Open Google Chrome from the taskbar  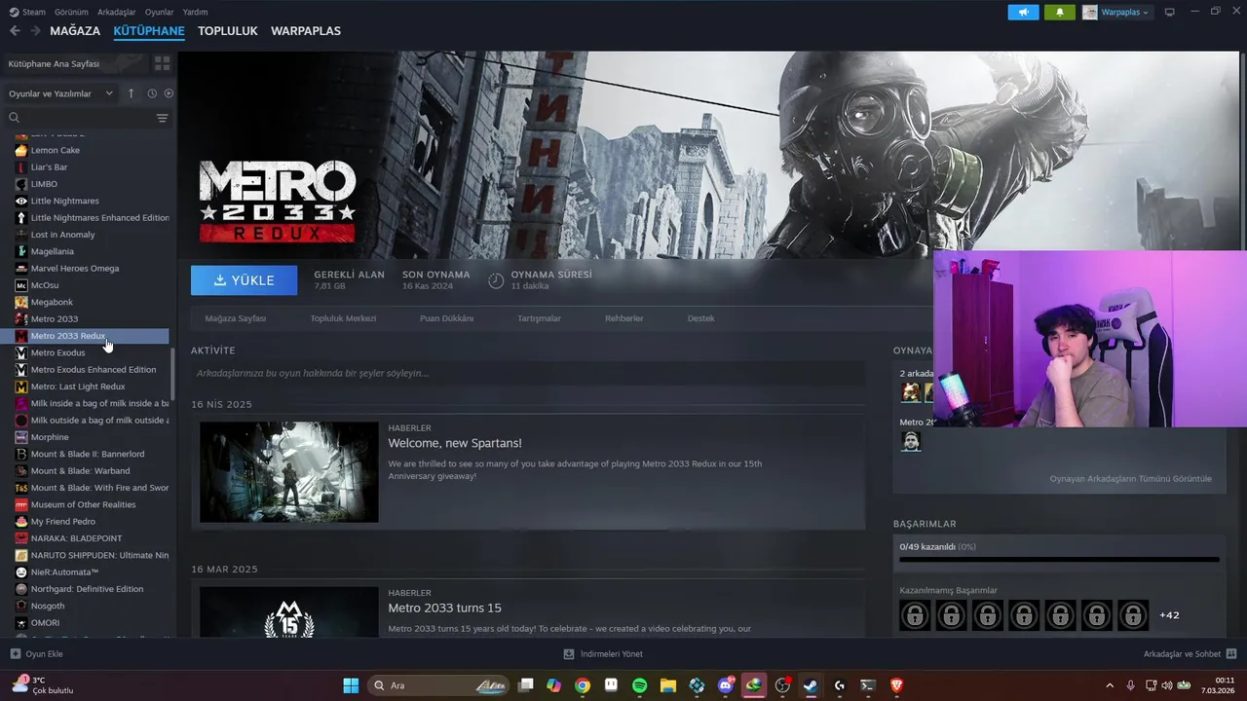(582, 685)
